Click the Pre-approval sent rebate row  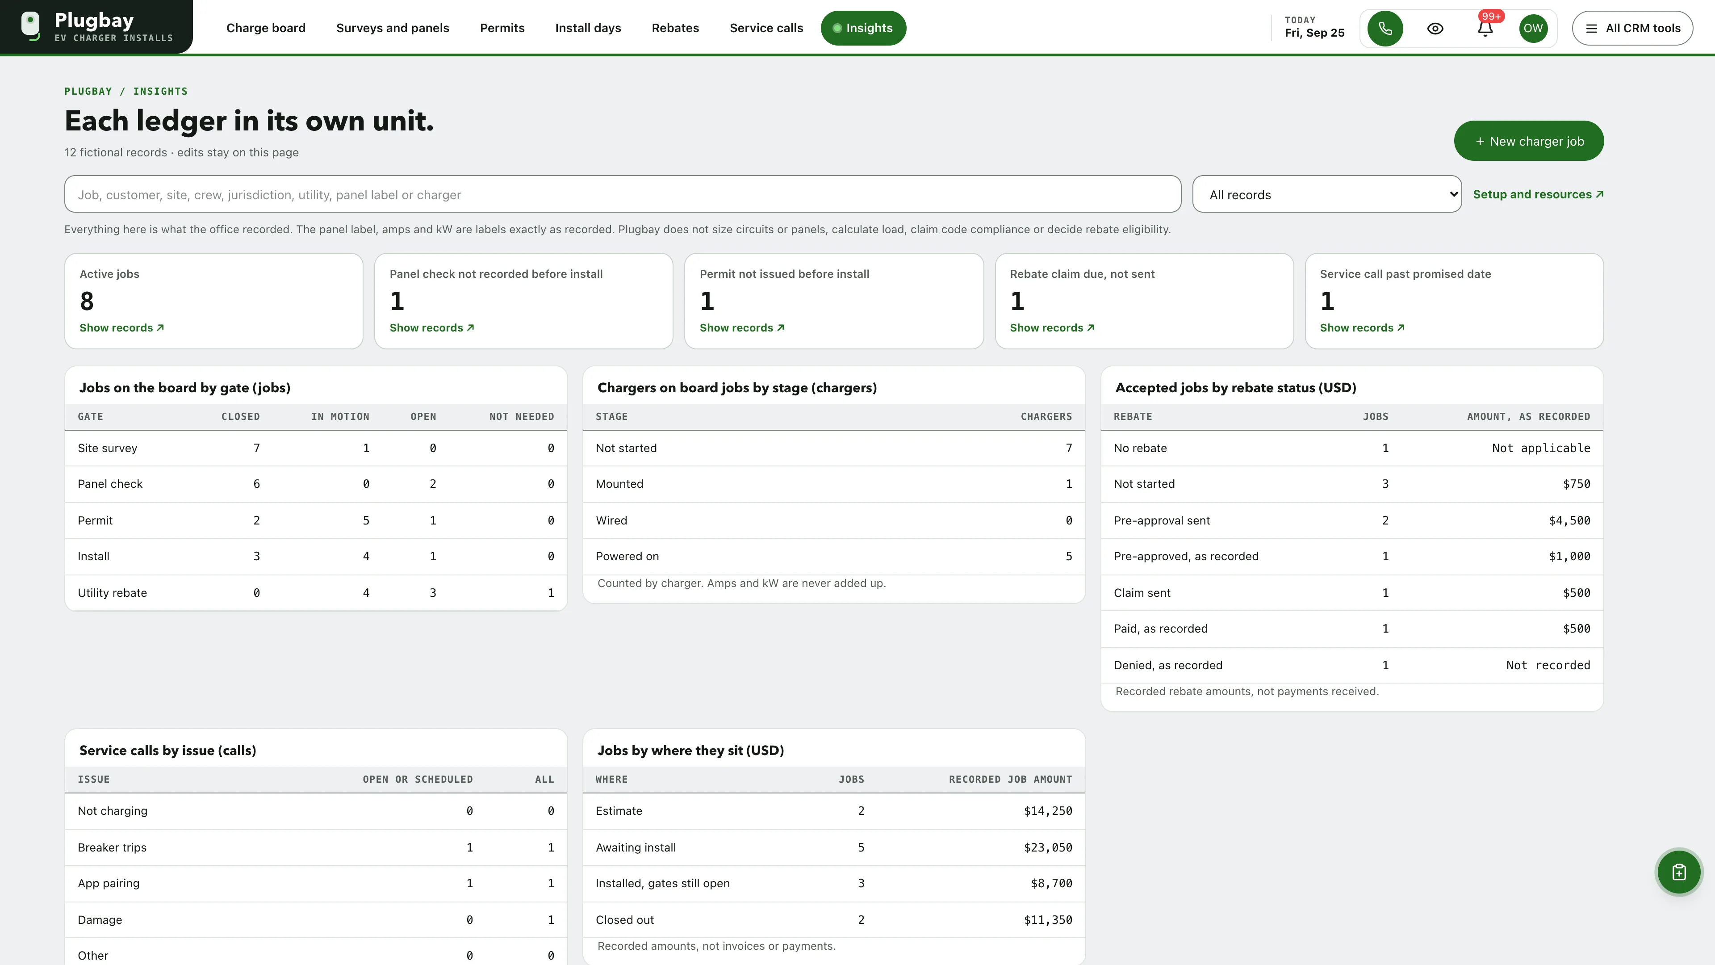pos(1351,520)
